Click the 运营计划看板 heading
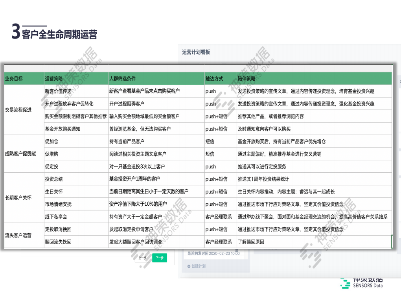The width and height of the screenshot is (401, 295). (196, 52)
